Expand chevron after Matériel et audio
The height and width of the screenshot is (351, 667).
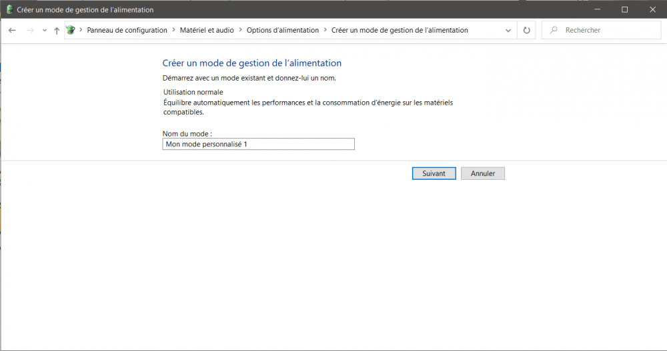240,30
